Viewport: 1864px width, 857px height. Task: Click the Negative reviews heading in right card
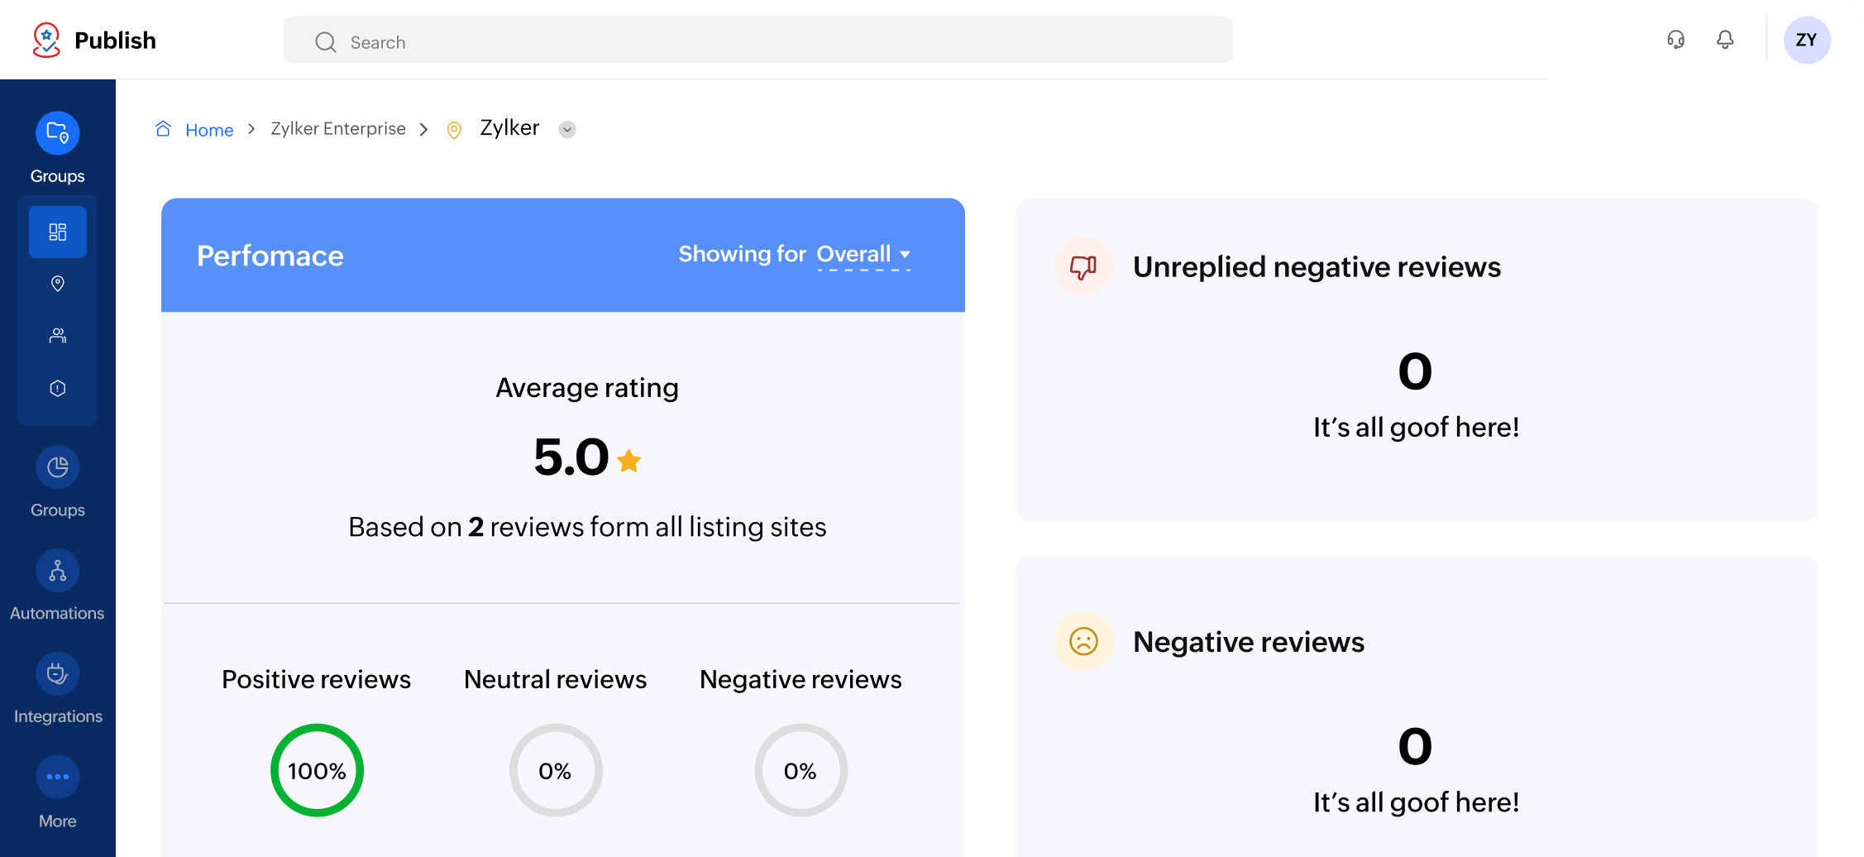tap(1249, 642)
